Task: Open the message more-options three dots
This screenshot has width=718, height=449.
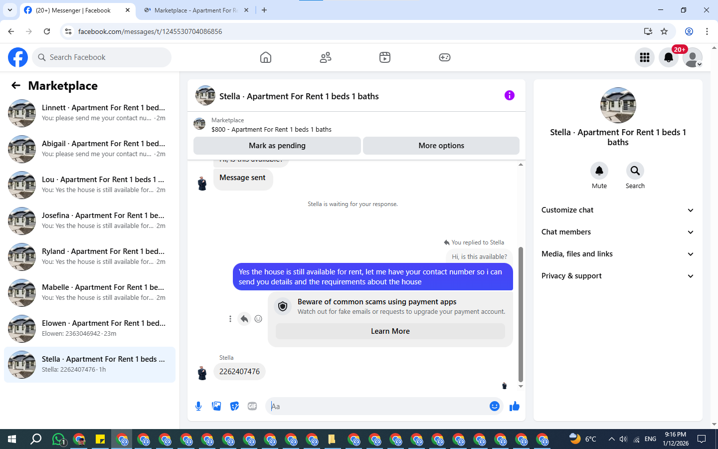Action: (230, 319)
